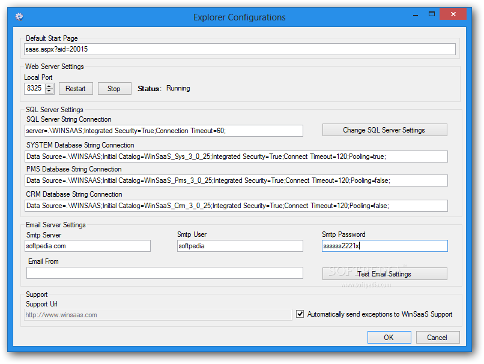This screenshot has height=364, width=484.
Task: Close the Explorer Configurations window
Action: (453, 14)
